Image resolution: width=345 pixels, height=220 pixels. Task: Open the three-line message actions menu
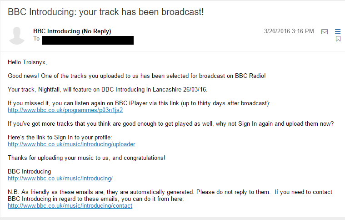click(x=338, y=31)
